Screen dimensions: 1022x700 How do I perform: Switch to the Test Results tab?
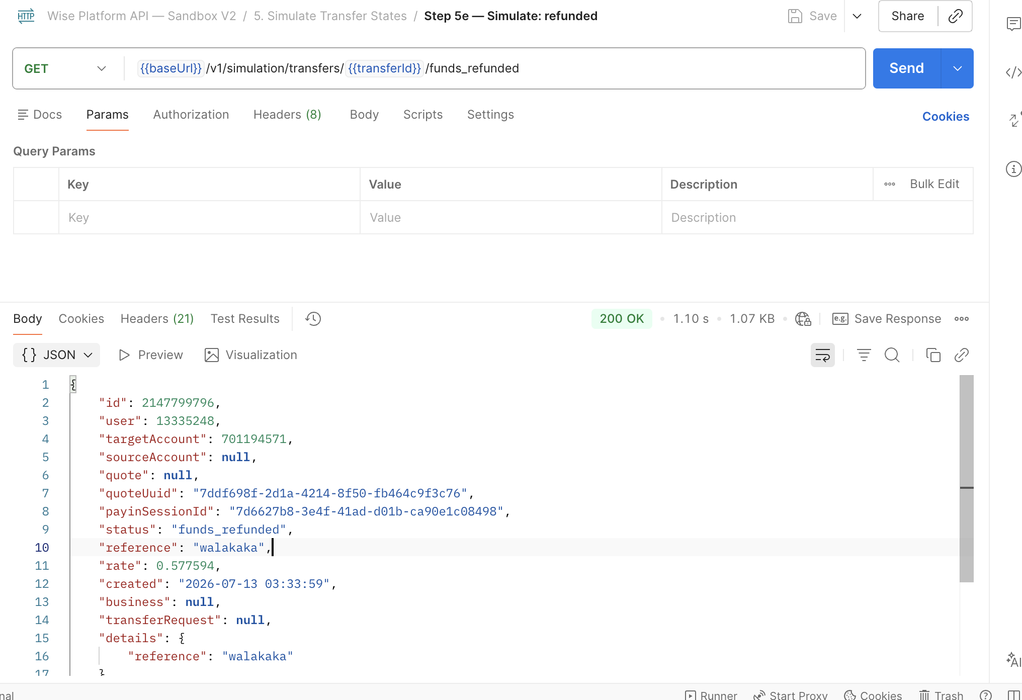pyautogui.click(x=245, y=319)
